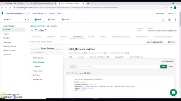181x101 pixels.
Task: Click the Schema Anti-Patterns info icon
Action: [108, 57]
